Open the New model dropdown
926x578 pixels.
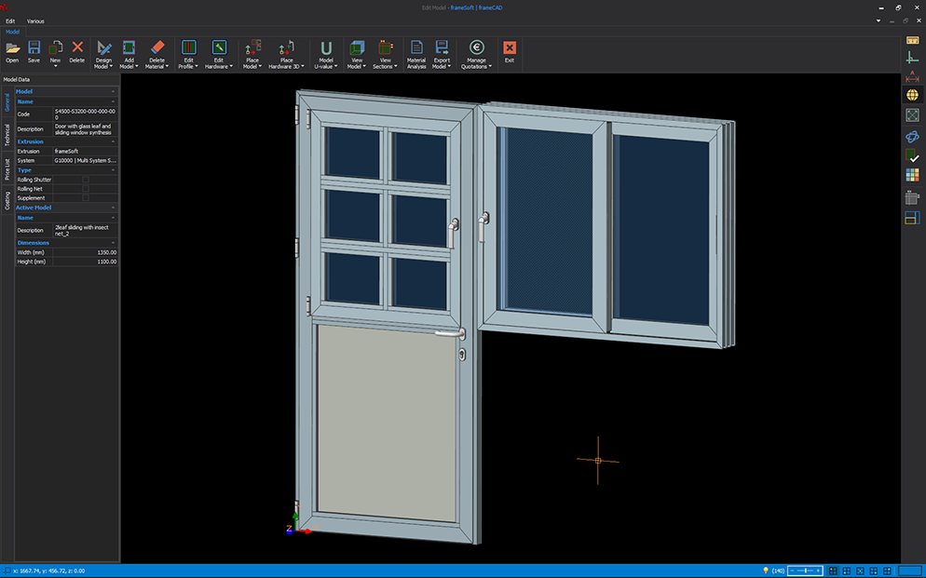pyautogui.click(x=55, y=54)
